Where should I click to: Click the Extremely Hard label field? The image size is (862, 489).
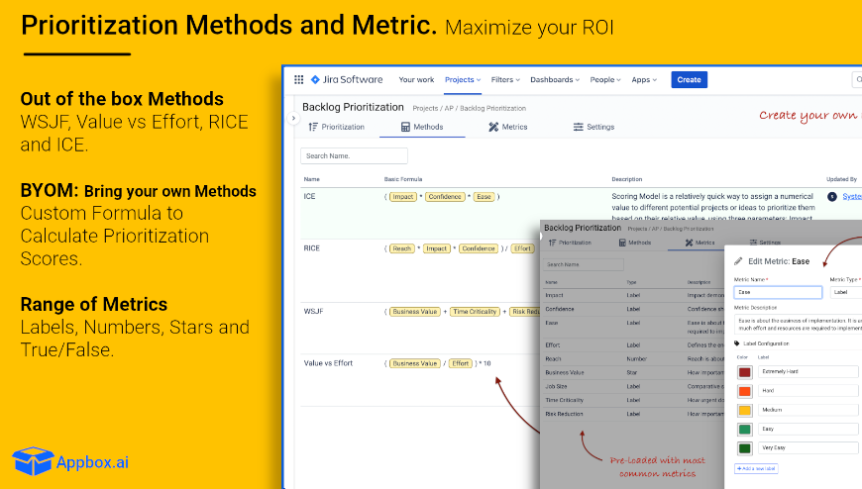click(808, 372)
